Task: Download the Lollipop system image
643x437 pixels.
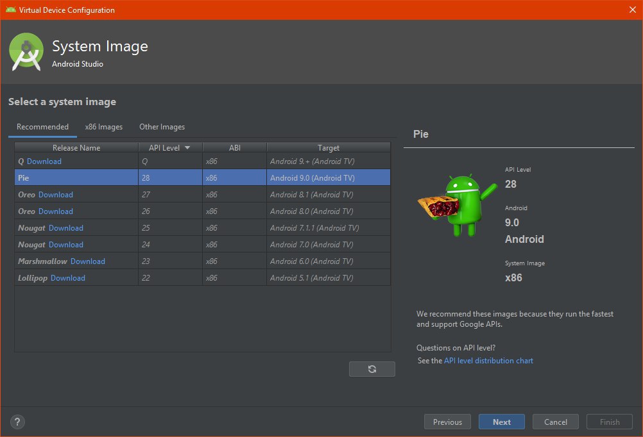Action: tap(68, 278)
